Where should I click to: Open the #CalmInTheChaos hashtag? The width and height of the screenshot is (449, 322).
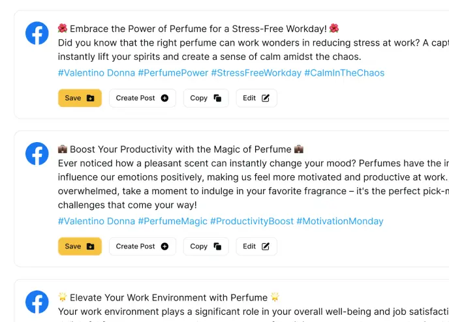(x=344, y=73)
